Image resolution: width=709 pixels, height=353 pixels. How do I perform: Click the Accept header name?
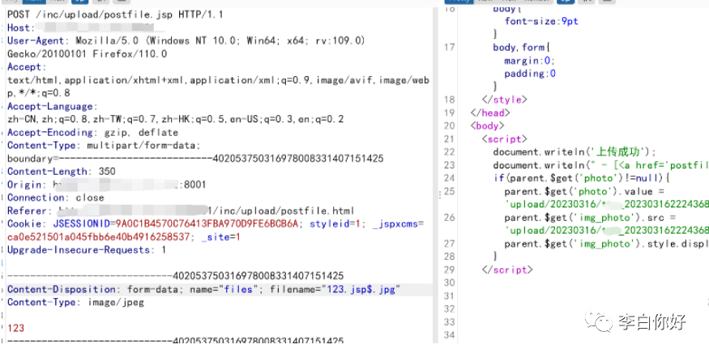[25, 67]
